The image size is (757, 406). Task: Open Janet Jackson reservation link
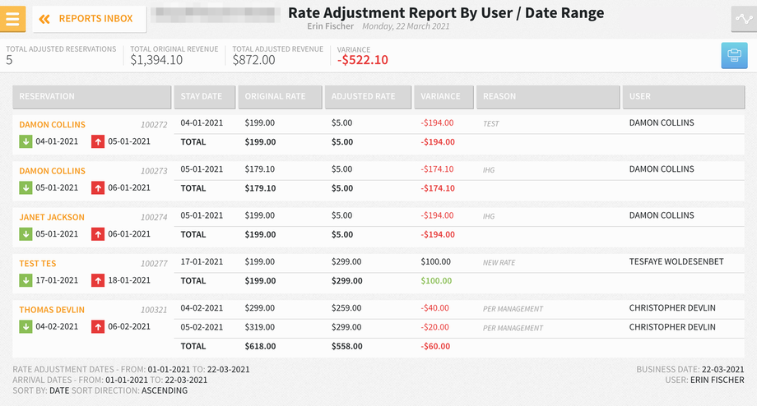pos(52,217)
